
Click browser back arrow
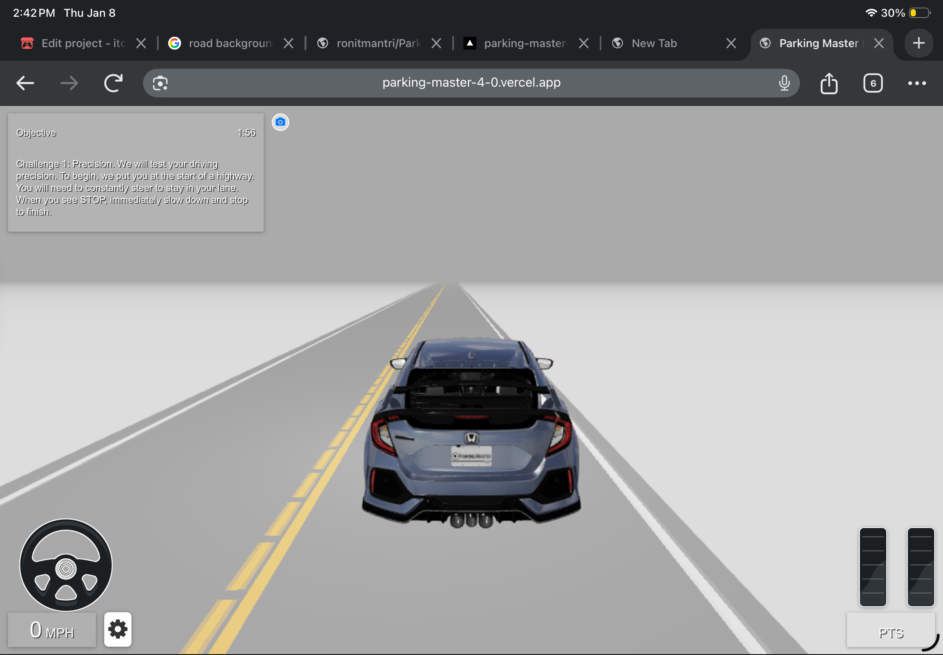coord(25,83)
